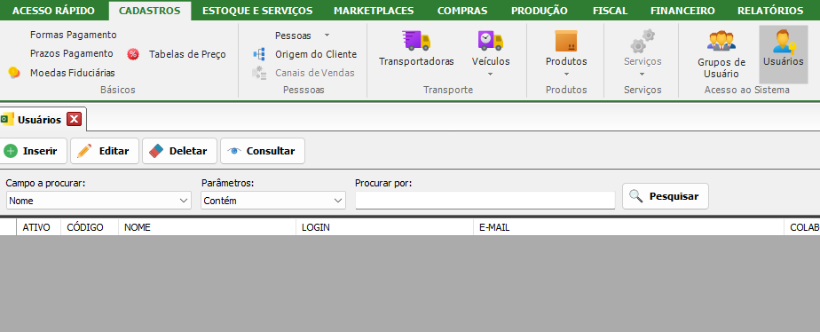The height and width of the screenshot is (332, 820).
Task: Click the Procurar por input field
Action: 485,201
